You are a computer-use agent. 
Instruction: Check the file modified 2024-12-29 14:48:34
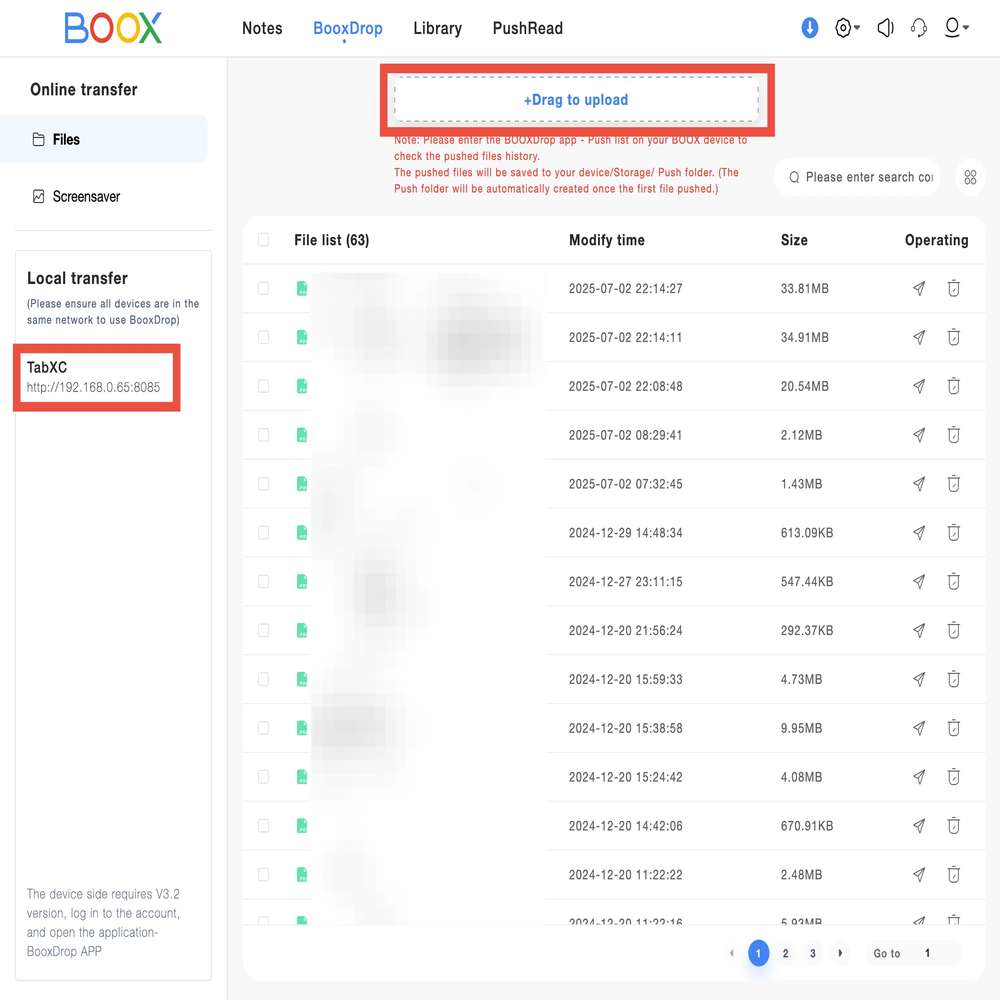click(x=263, y=532)
